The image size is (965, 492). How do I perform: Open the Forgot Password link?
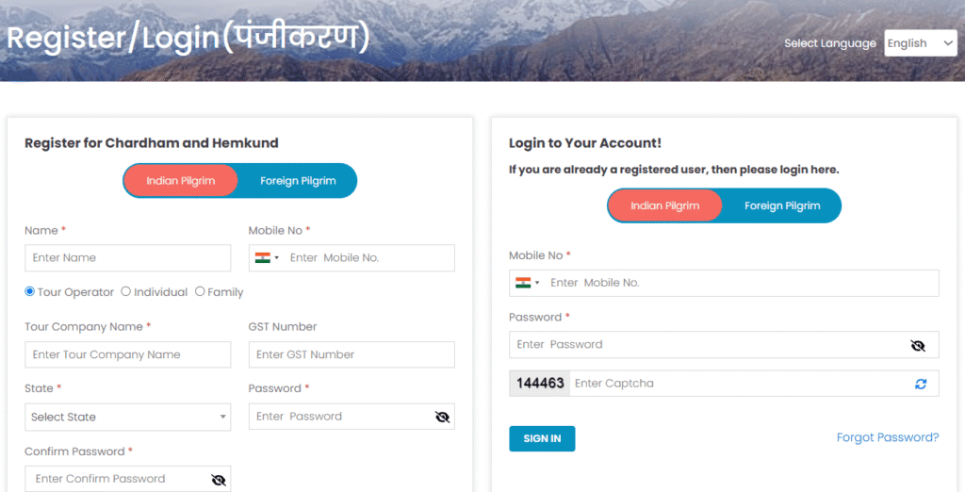888,437
